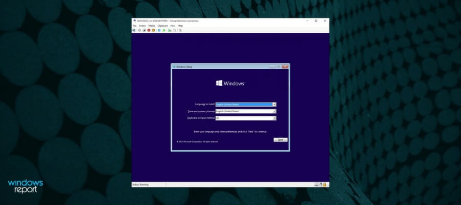The image size is (461, 205).
Task: Click the 'Enter your language' instruction text
Action: click(x=230, y=132)
